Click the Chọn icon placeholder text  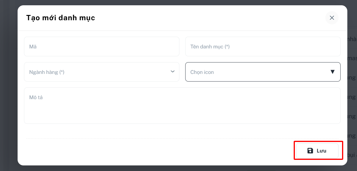pos(202,72)
